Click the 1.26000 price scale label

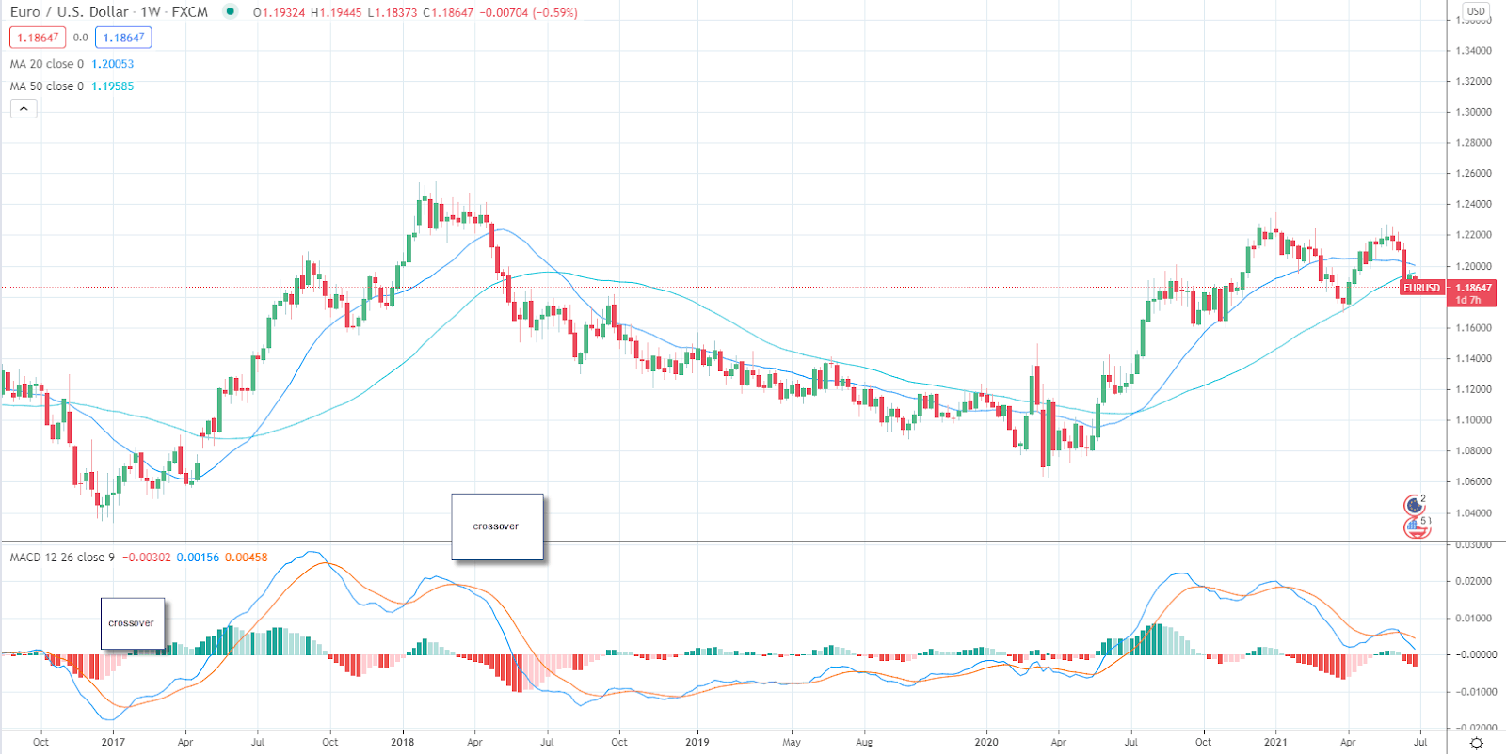(x=1474, y=174)
